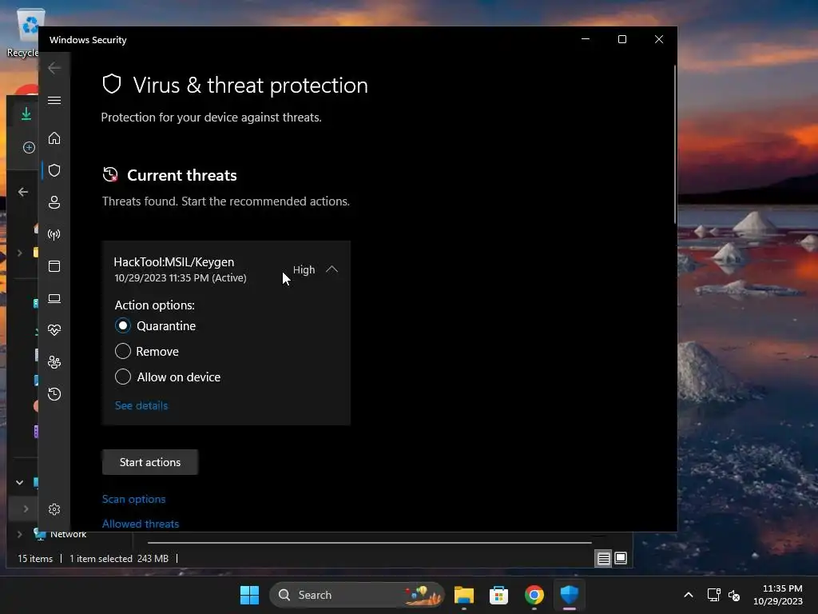Open Microsoft Store from the taskbar
The height and width of the screenshot is (614, 818).
pyautogui.click(x=498, y=595)
